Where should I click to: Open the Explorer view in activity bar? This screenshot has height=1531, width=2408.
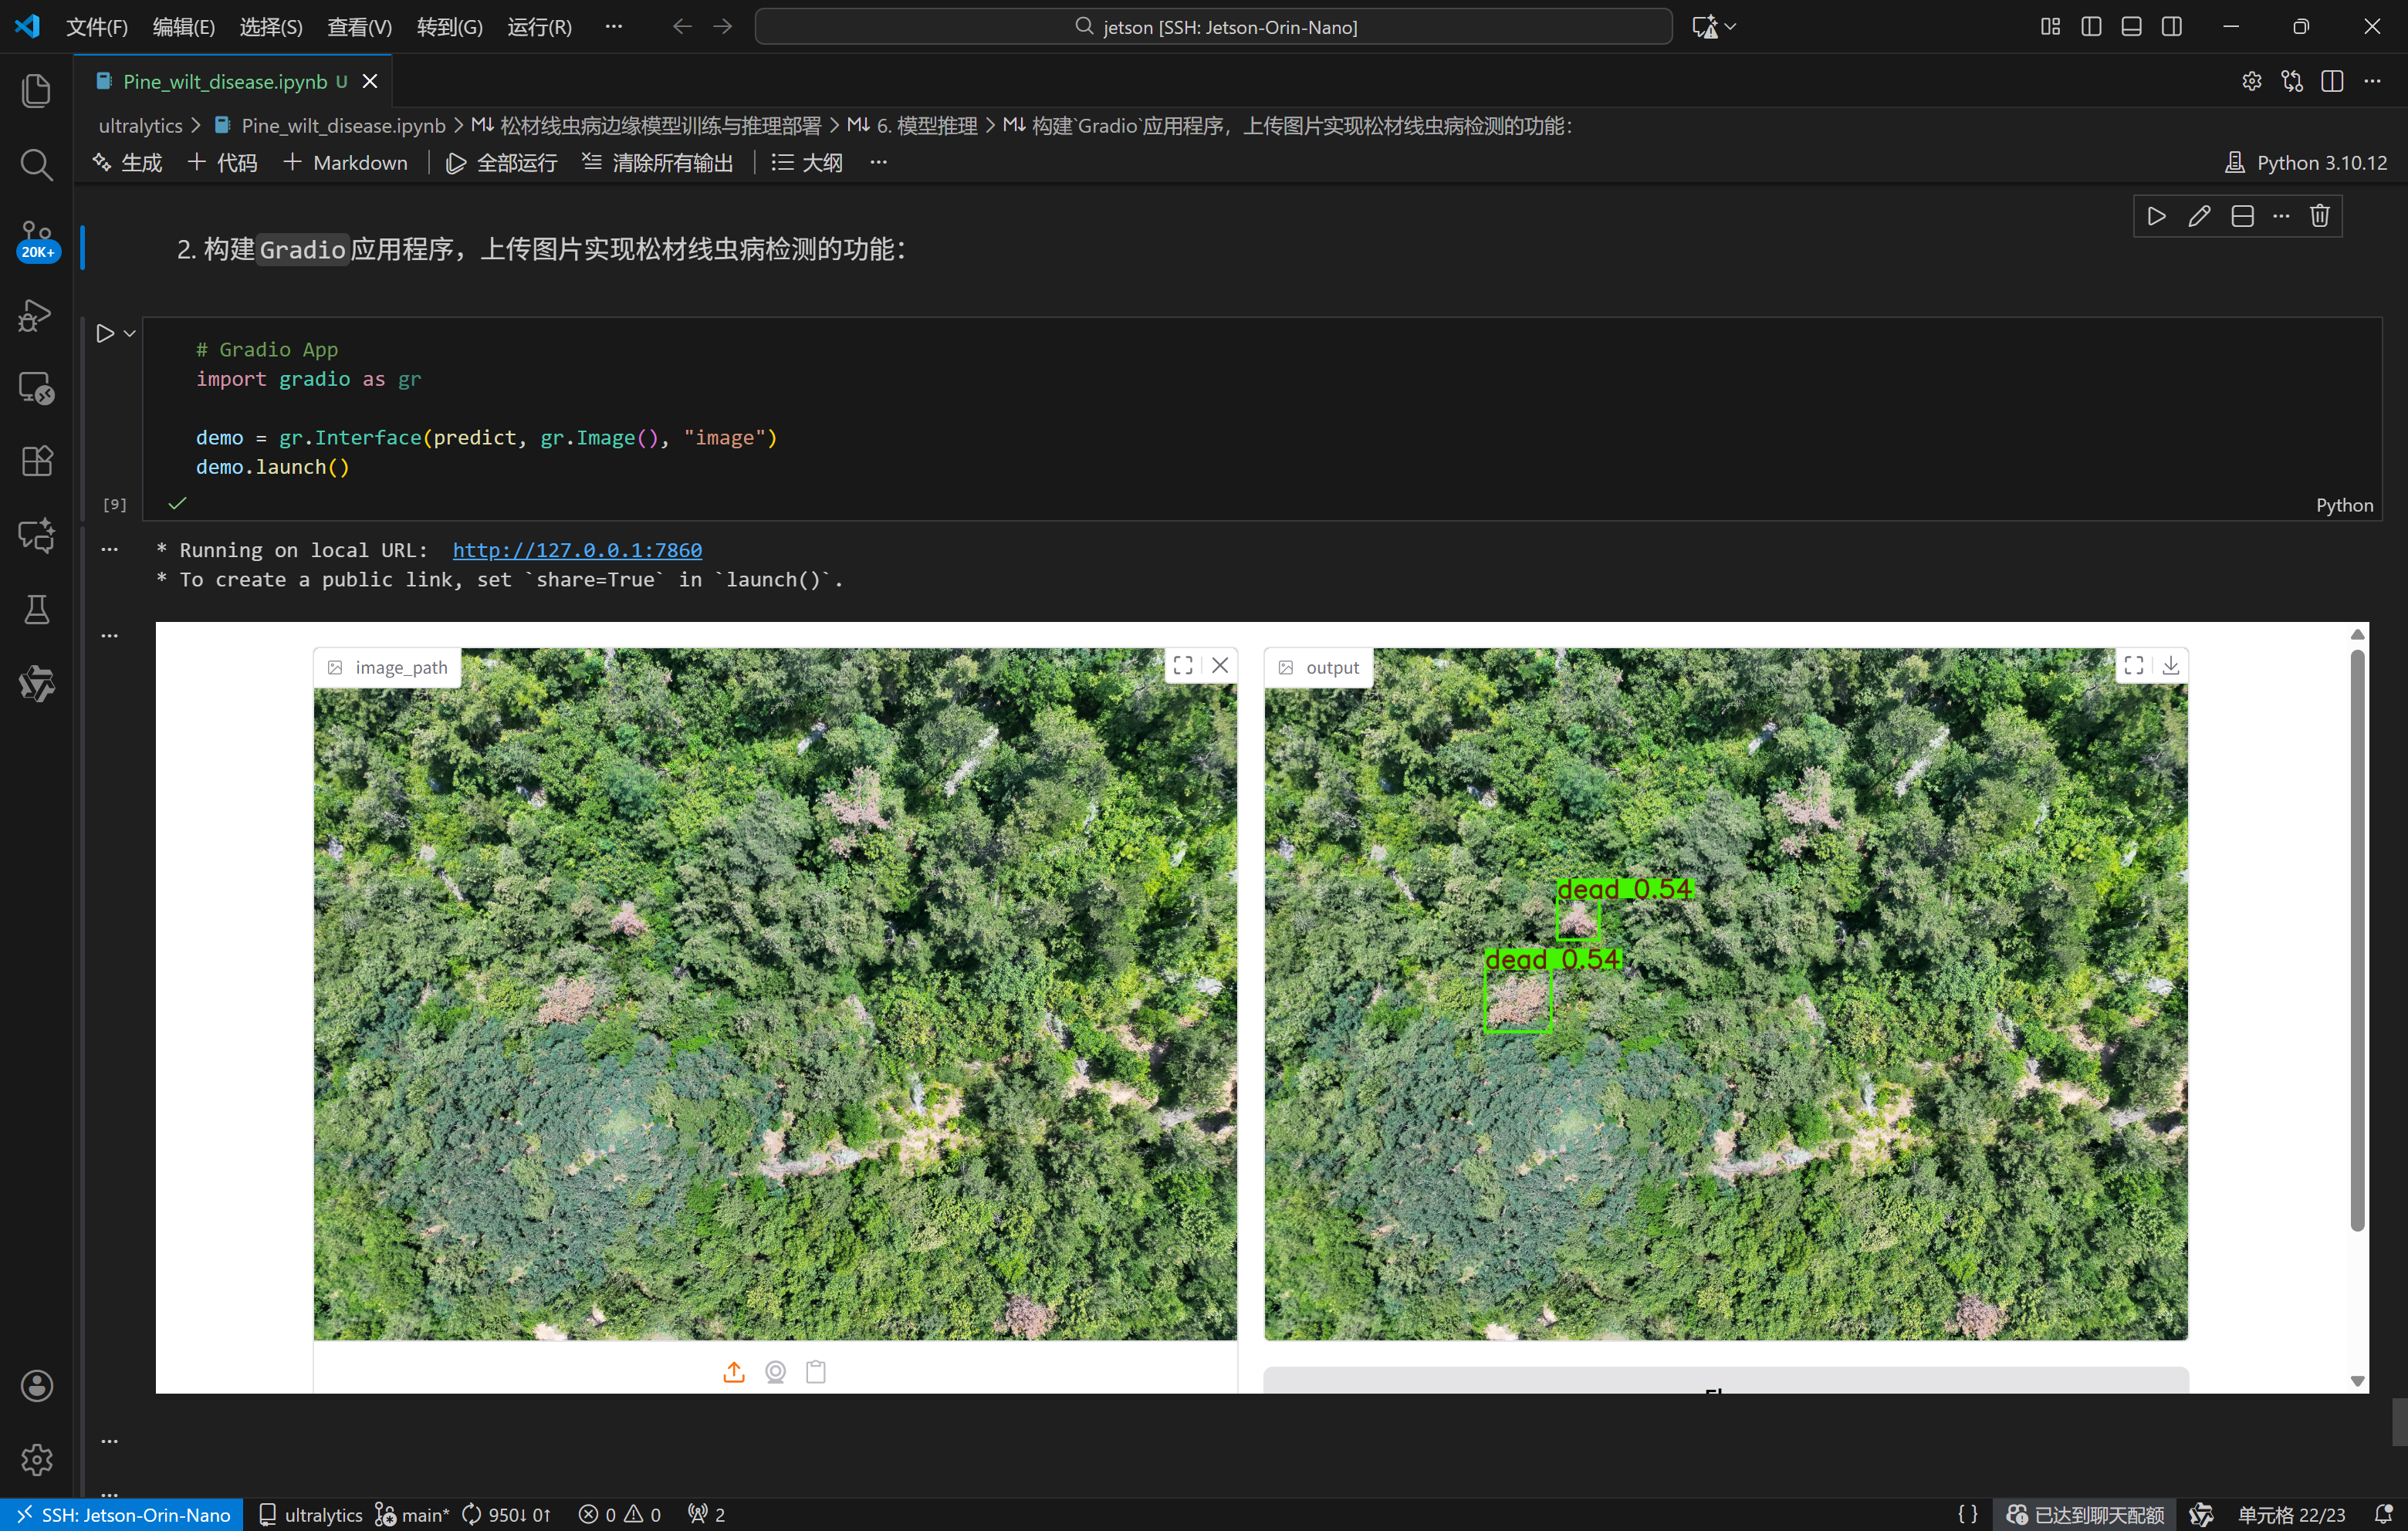[x=36, y=90]
